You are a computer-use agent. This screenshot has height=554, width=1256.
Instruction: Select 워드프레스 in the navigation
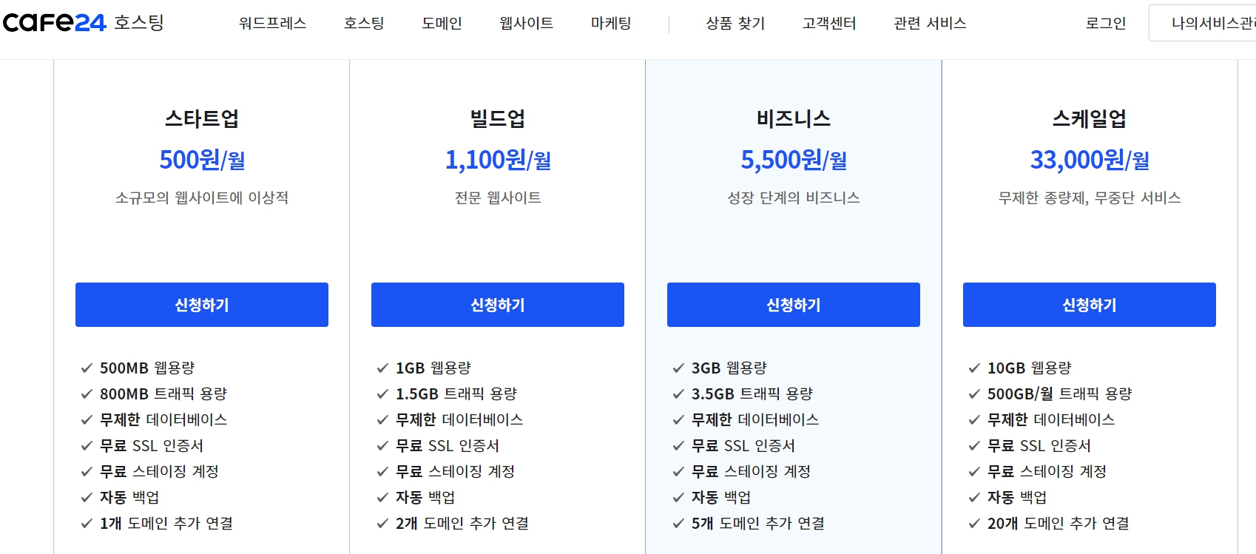coord(272,23)
